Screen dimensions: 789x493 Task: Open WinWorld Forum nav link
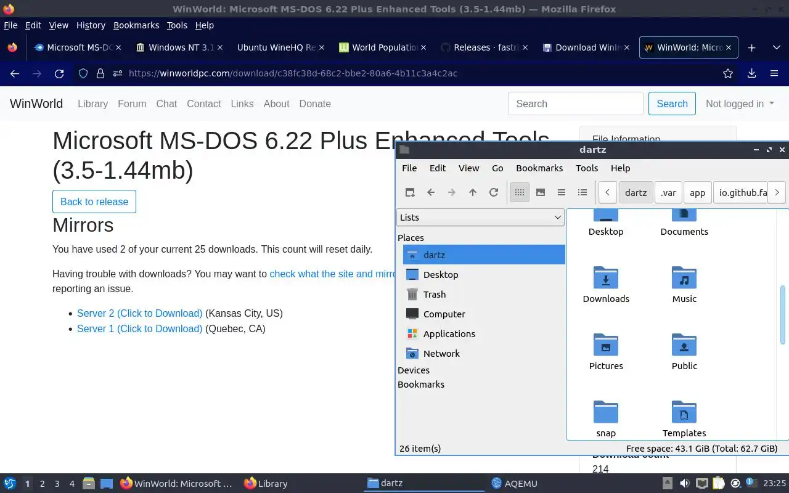tap(132, 104)
